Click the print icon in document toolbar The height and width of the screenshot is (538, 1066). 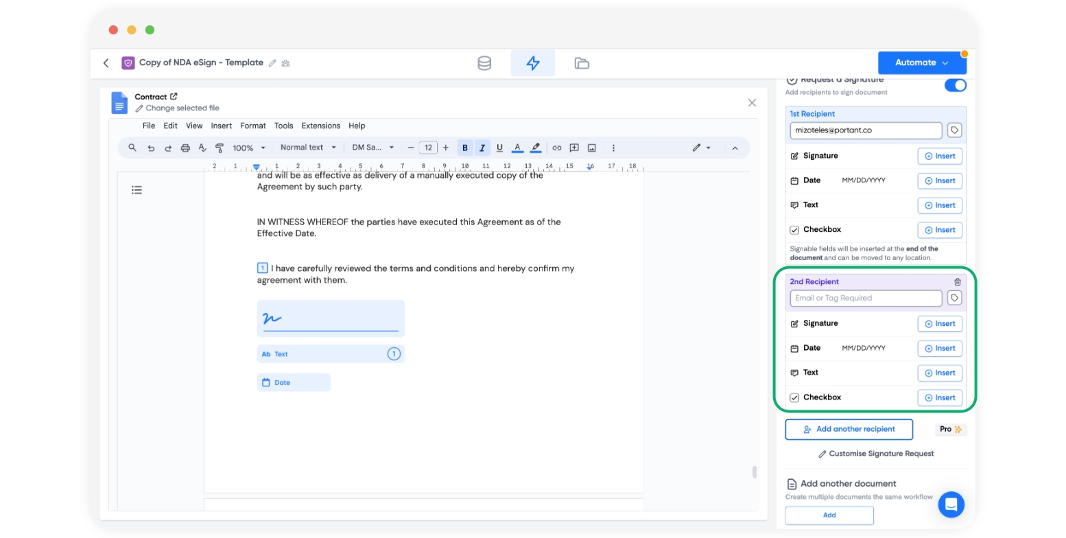(185, 148)
